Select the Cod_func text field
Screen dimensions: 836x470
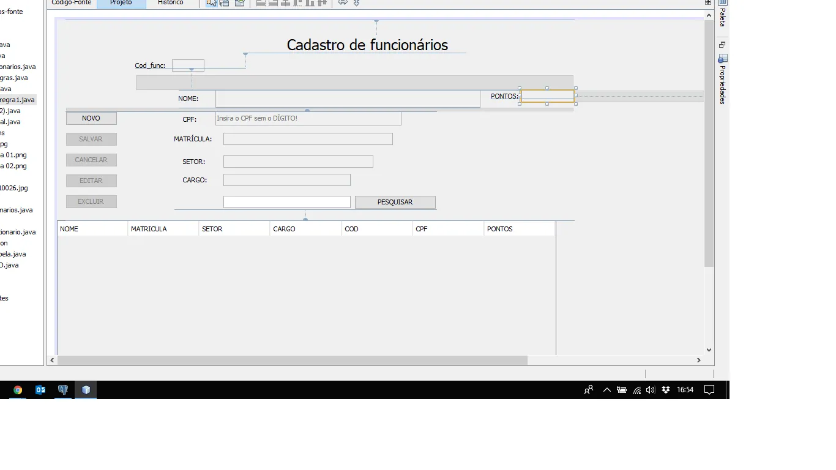tap(188, 65)
